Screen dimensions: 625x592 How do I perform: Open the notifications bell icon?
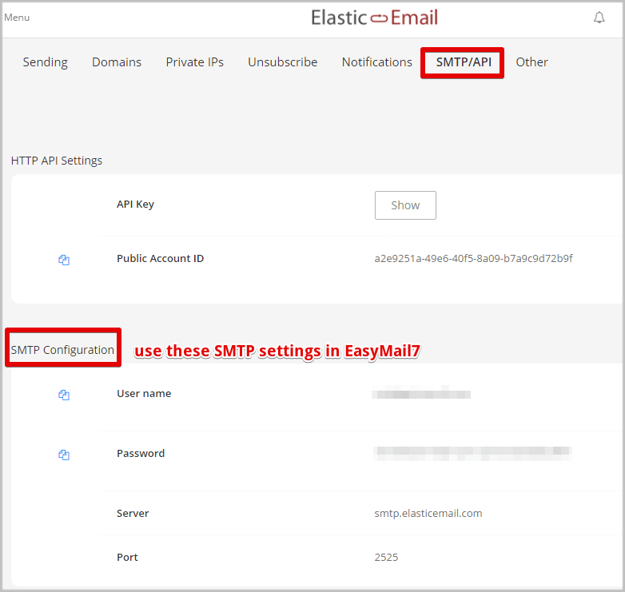(599, 18)
